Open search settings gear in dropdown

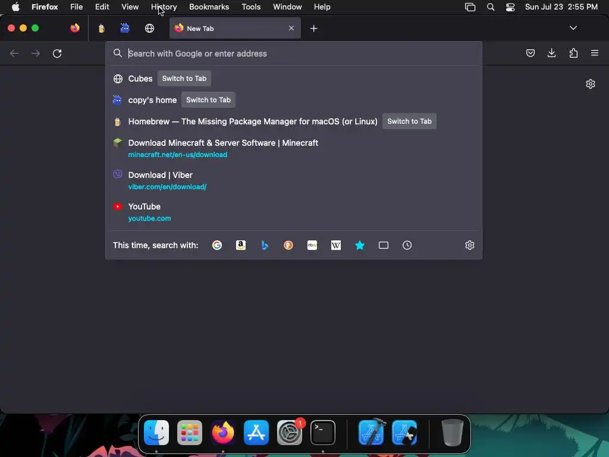click(x=470, y=245)
